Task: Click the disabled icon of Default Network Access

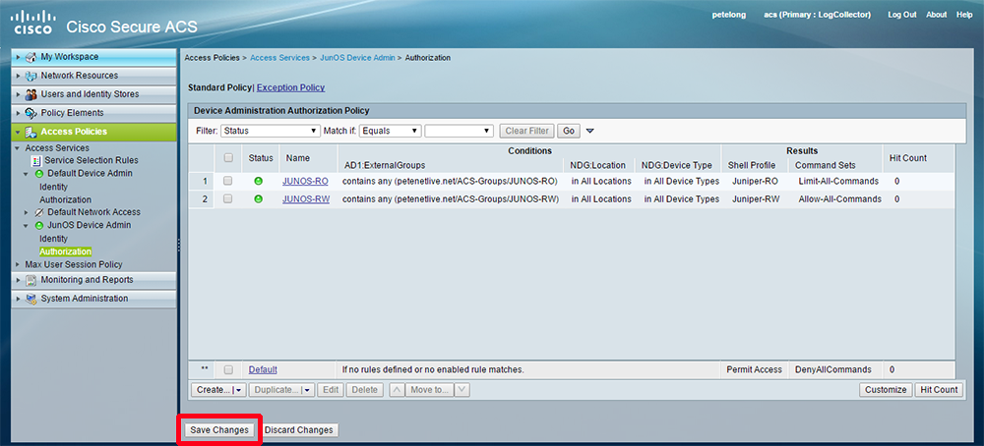Action: tap(39, 212)
